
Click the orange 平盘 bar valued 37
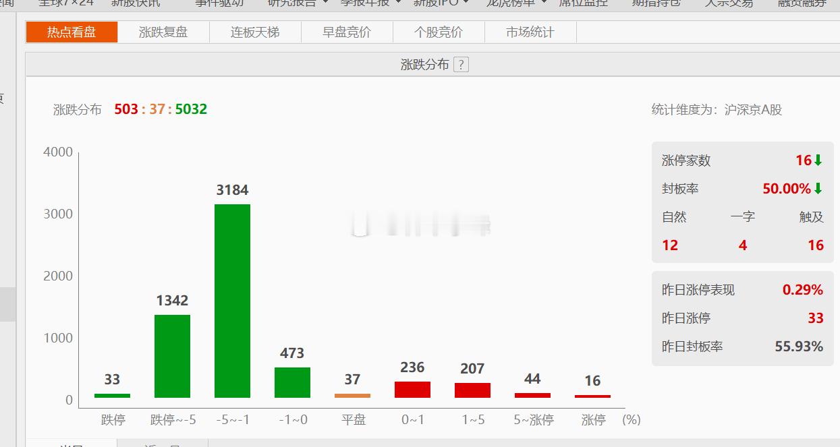coord(352,396)
